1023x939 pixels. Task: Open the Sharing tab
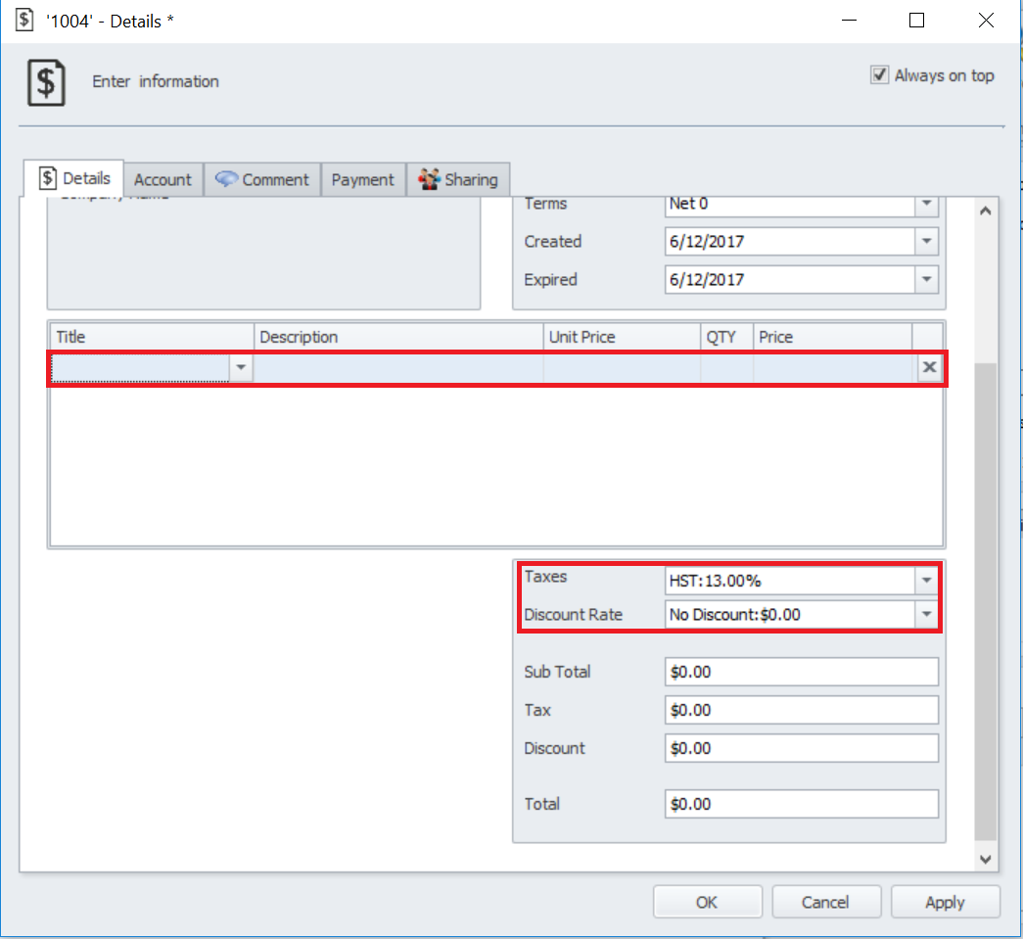point(458,180)
